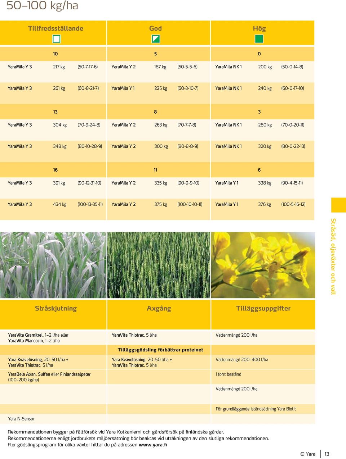Select the Stråskjutning section heading
Screen dimensions: 346x459
click(56, 308)
